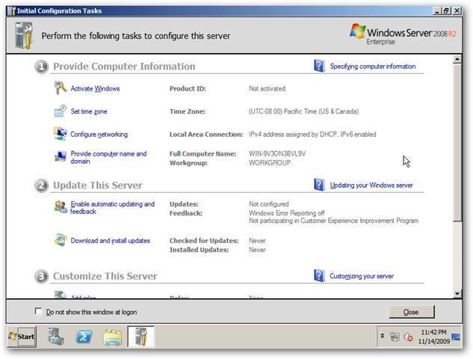This screenshot has width=473, height=359.
Task: Click the help icon beside Customizing your server
Action: [x=319, y=276]
